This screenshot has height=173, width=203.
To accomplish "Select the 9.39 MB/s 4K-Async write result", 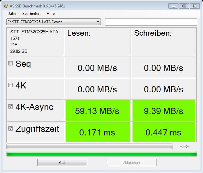I will pos(164,110).
